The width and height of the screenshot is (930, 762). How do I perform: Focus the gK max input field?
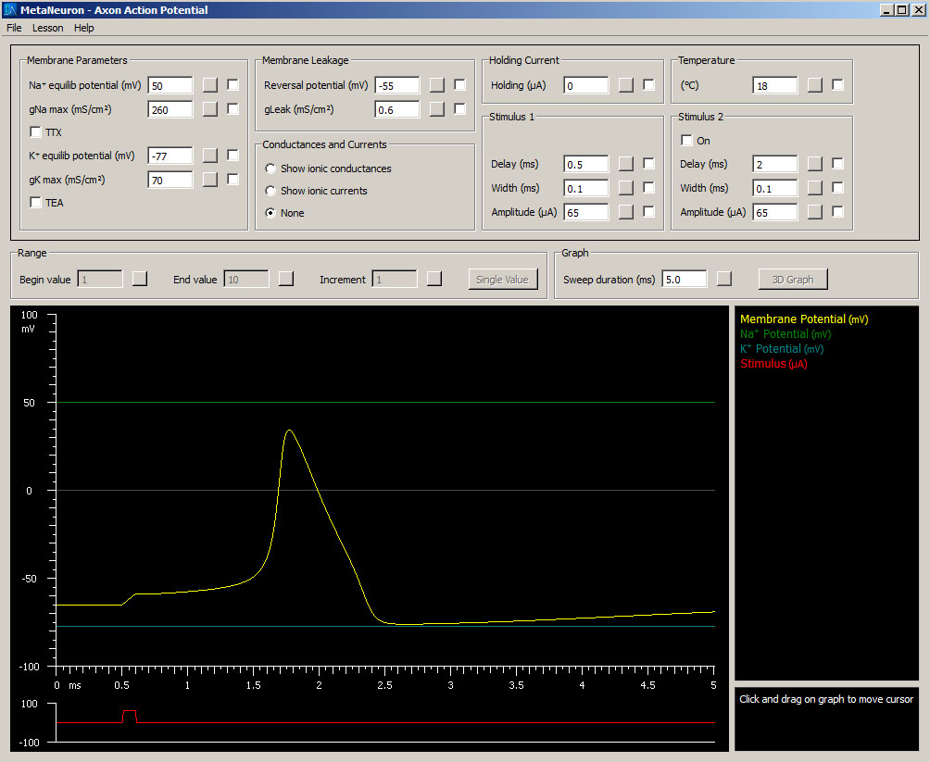click(170, 180)
